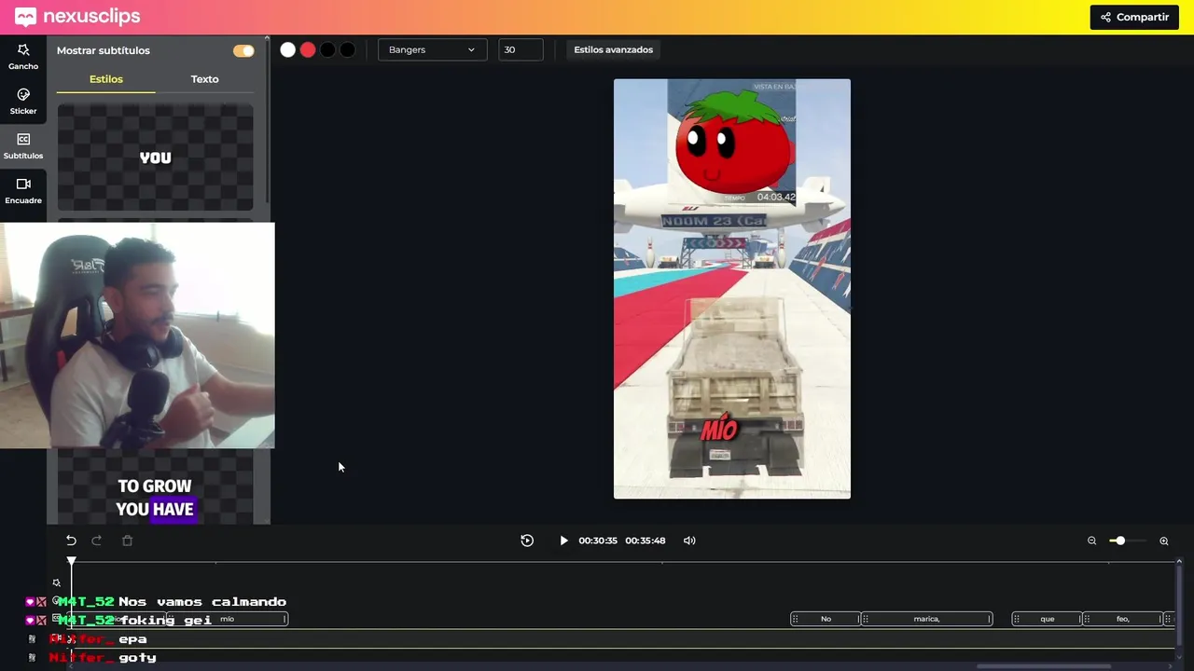
Task: Zoom out the timeline
Action: pyautogui.click(x=1091, y=541)
